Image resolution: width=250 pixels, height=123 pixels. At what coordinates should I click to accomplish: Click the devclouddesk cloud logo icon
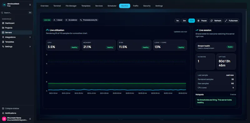click(x=4, y=5)
